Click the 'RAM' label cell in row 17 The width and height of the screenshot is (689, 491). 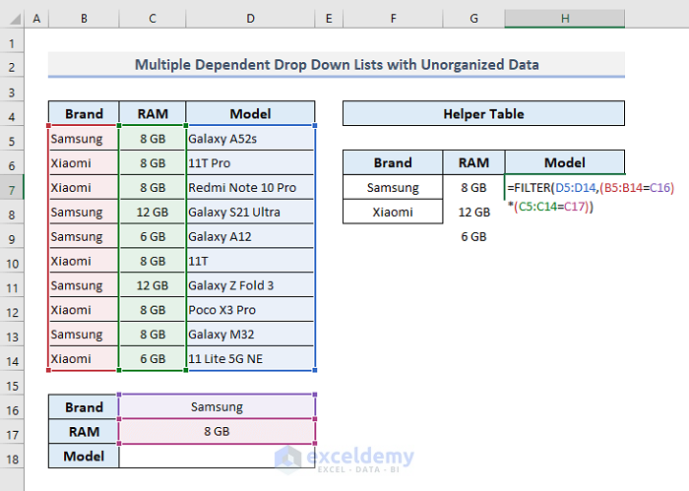[x=84, y=431]
